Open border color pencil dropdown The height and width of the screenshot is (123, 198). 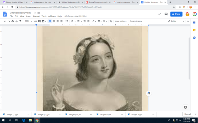coord(94,21)
